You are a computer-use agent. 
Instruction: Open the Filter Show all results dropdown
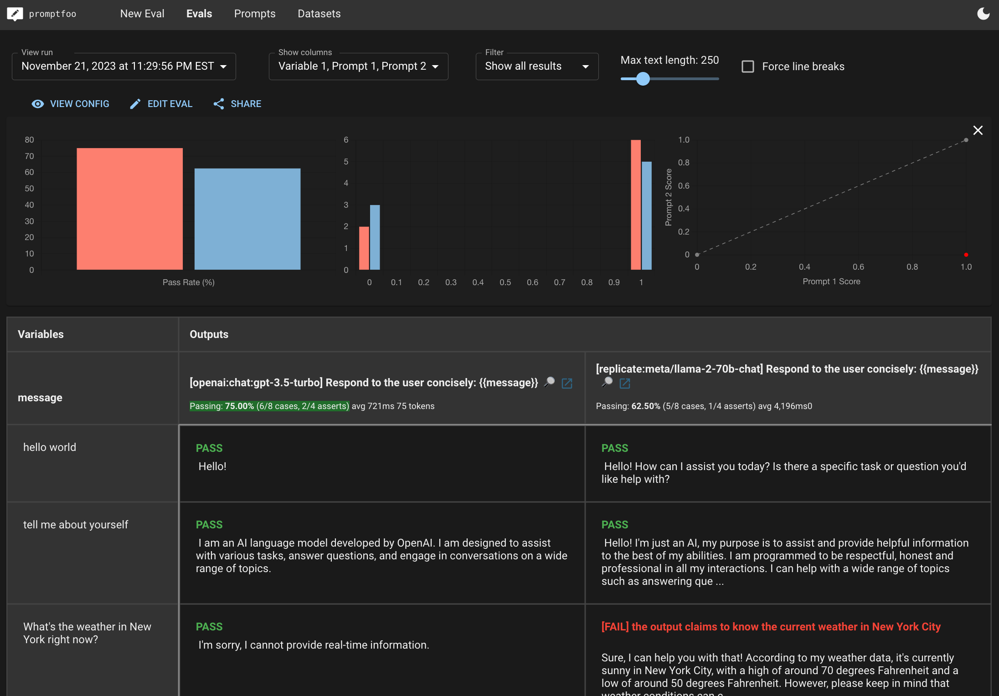point(537,67)
